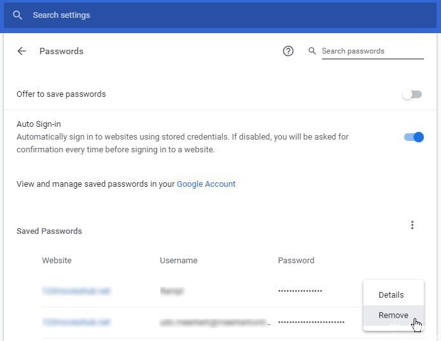Go back using the arrow beside Passwords
441x341 pixels.
[x=22, y=51]
